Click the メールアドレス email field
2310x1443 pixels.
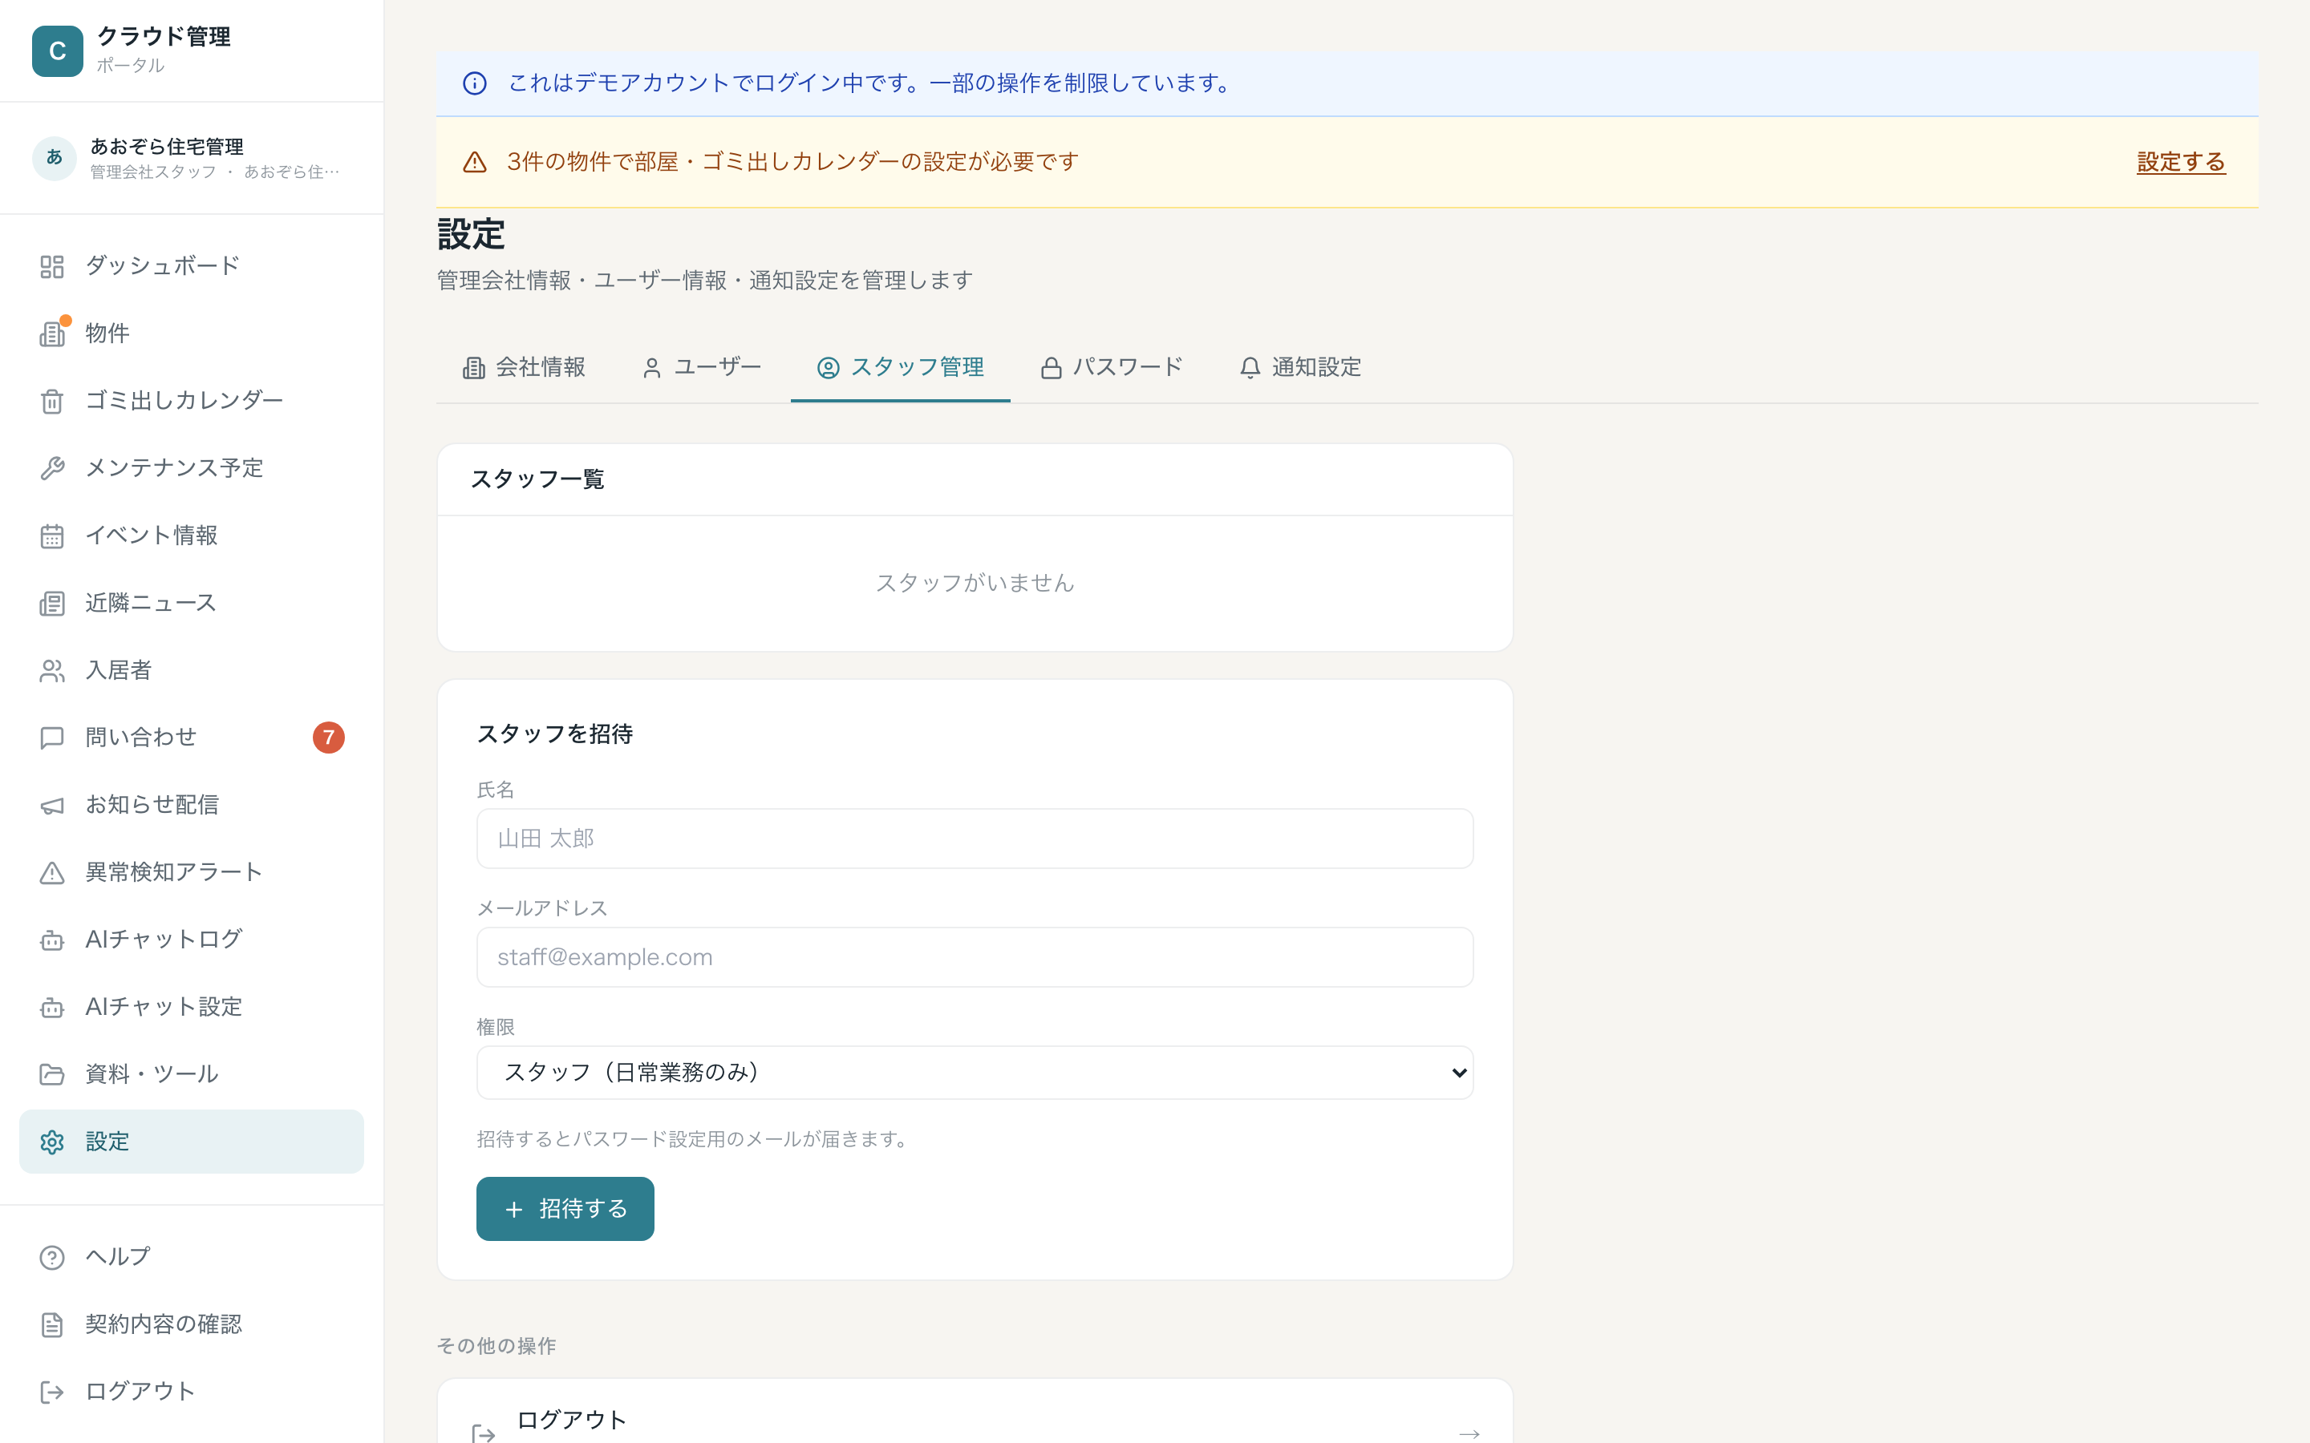(x=975, y=957)
